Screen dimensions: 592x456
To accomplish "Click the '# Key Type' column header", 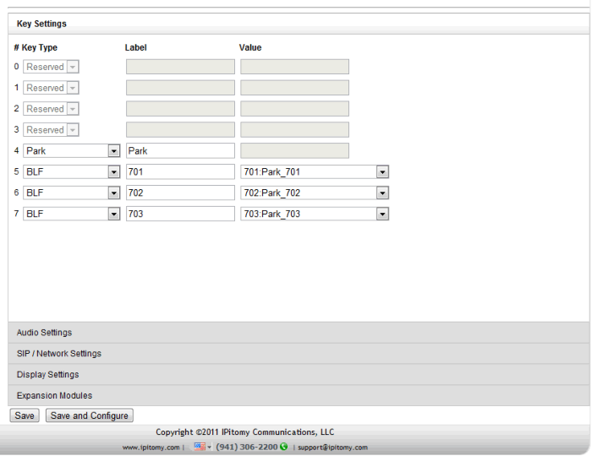I will (x=36, y=47).
